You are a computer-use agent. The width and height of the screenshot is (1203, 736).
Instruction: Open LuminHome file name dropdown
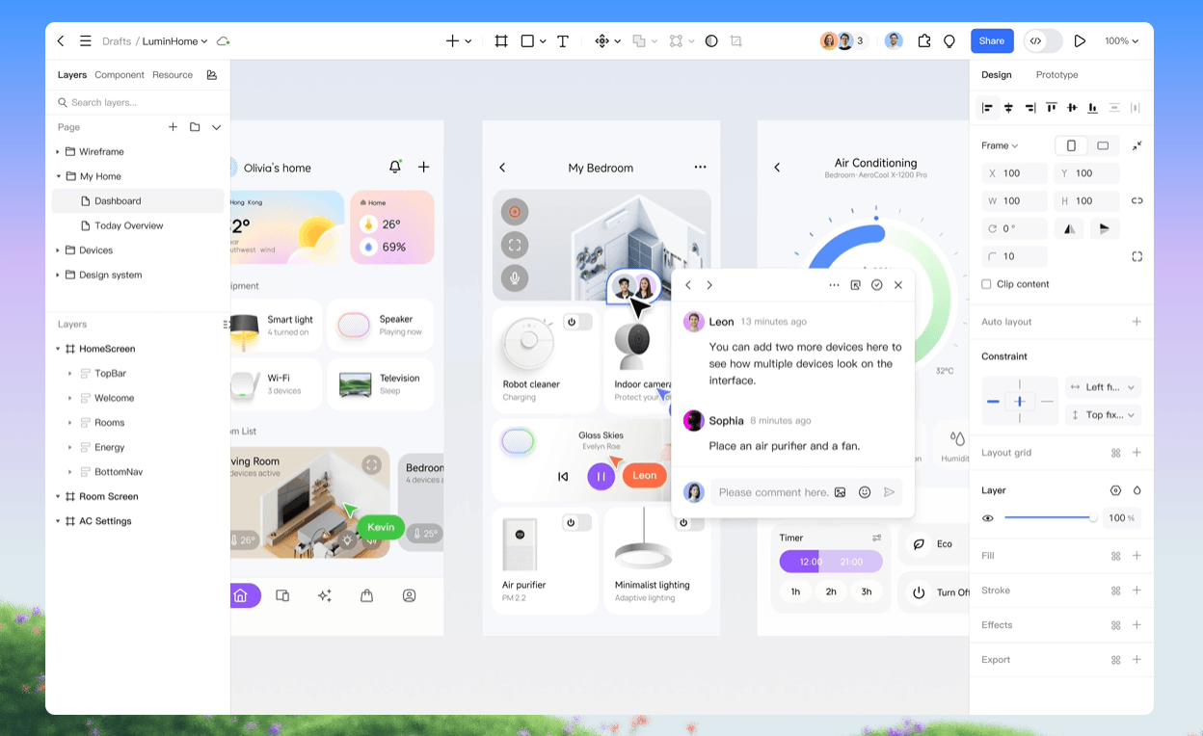click(174, 41)
